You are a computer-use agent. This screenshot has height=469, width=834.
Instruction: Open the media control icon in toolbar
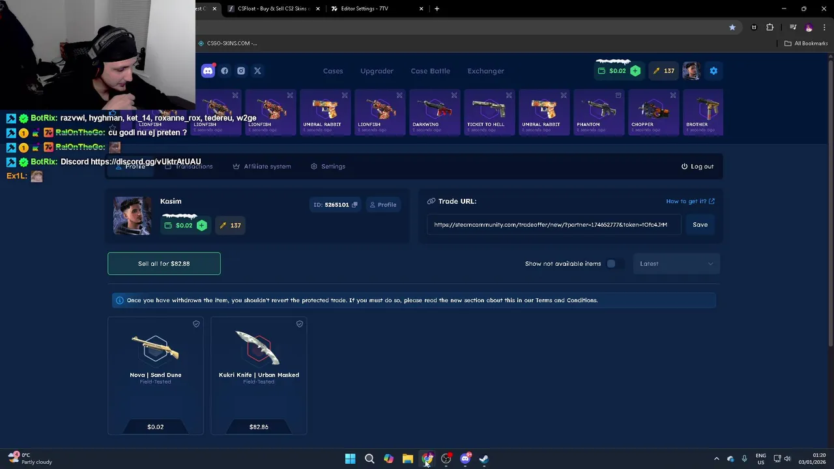(793, 27)
